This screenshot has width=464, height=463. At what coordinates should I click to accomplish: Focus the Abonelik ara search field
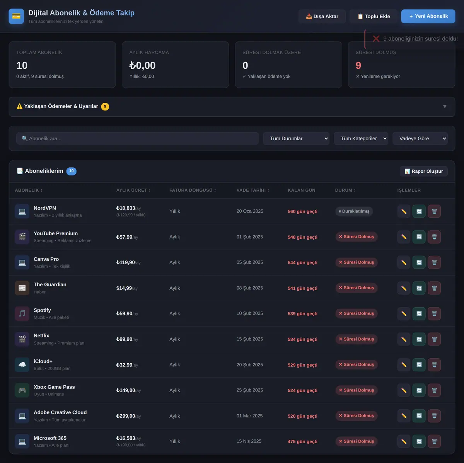pyautogui.click(x=137, y=138)
